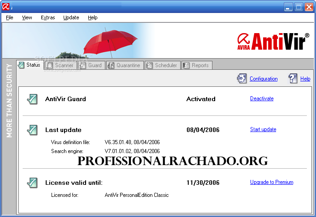Switch to the Scheduler tab
This screenshot has width=316, height=217.
[x=162, y=65]
